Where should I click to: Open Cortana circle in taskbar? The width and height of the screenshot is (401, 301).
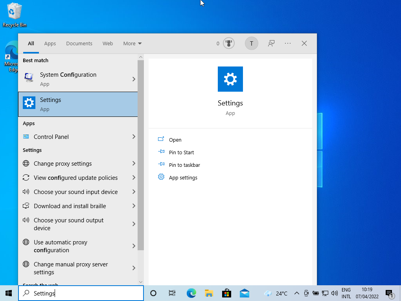pyautogui.click(x=153, y=293)
